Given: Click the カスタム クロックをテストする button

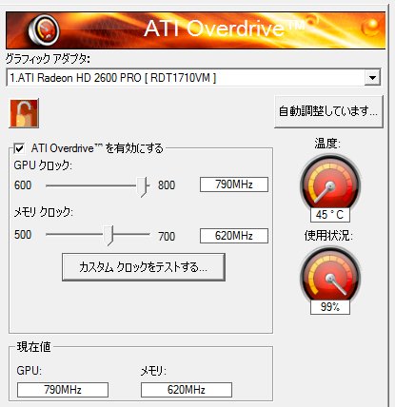Looking at the screenshot, I should [144, 267].
